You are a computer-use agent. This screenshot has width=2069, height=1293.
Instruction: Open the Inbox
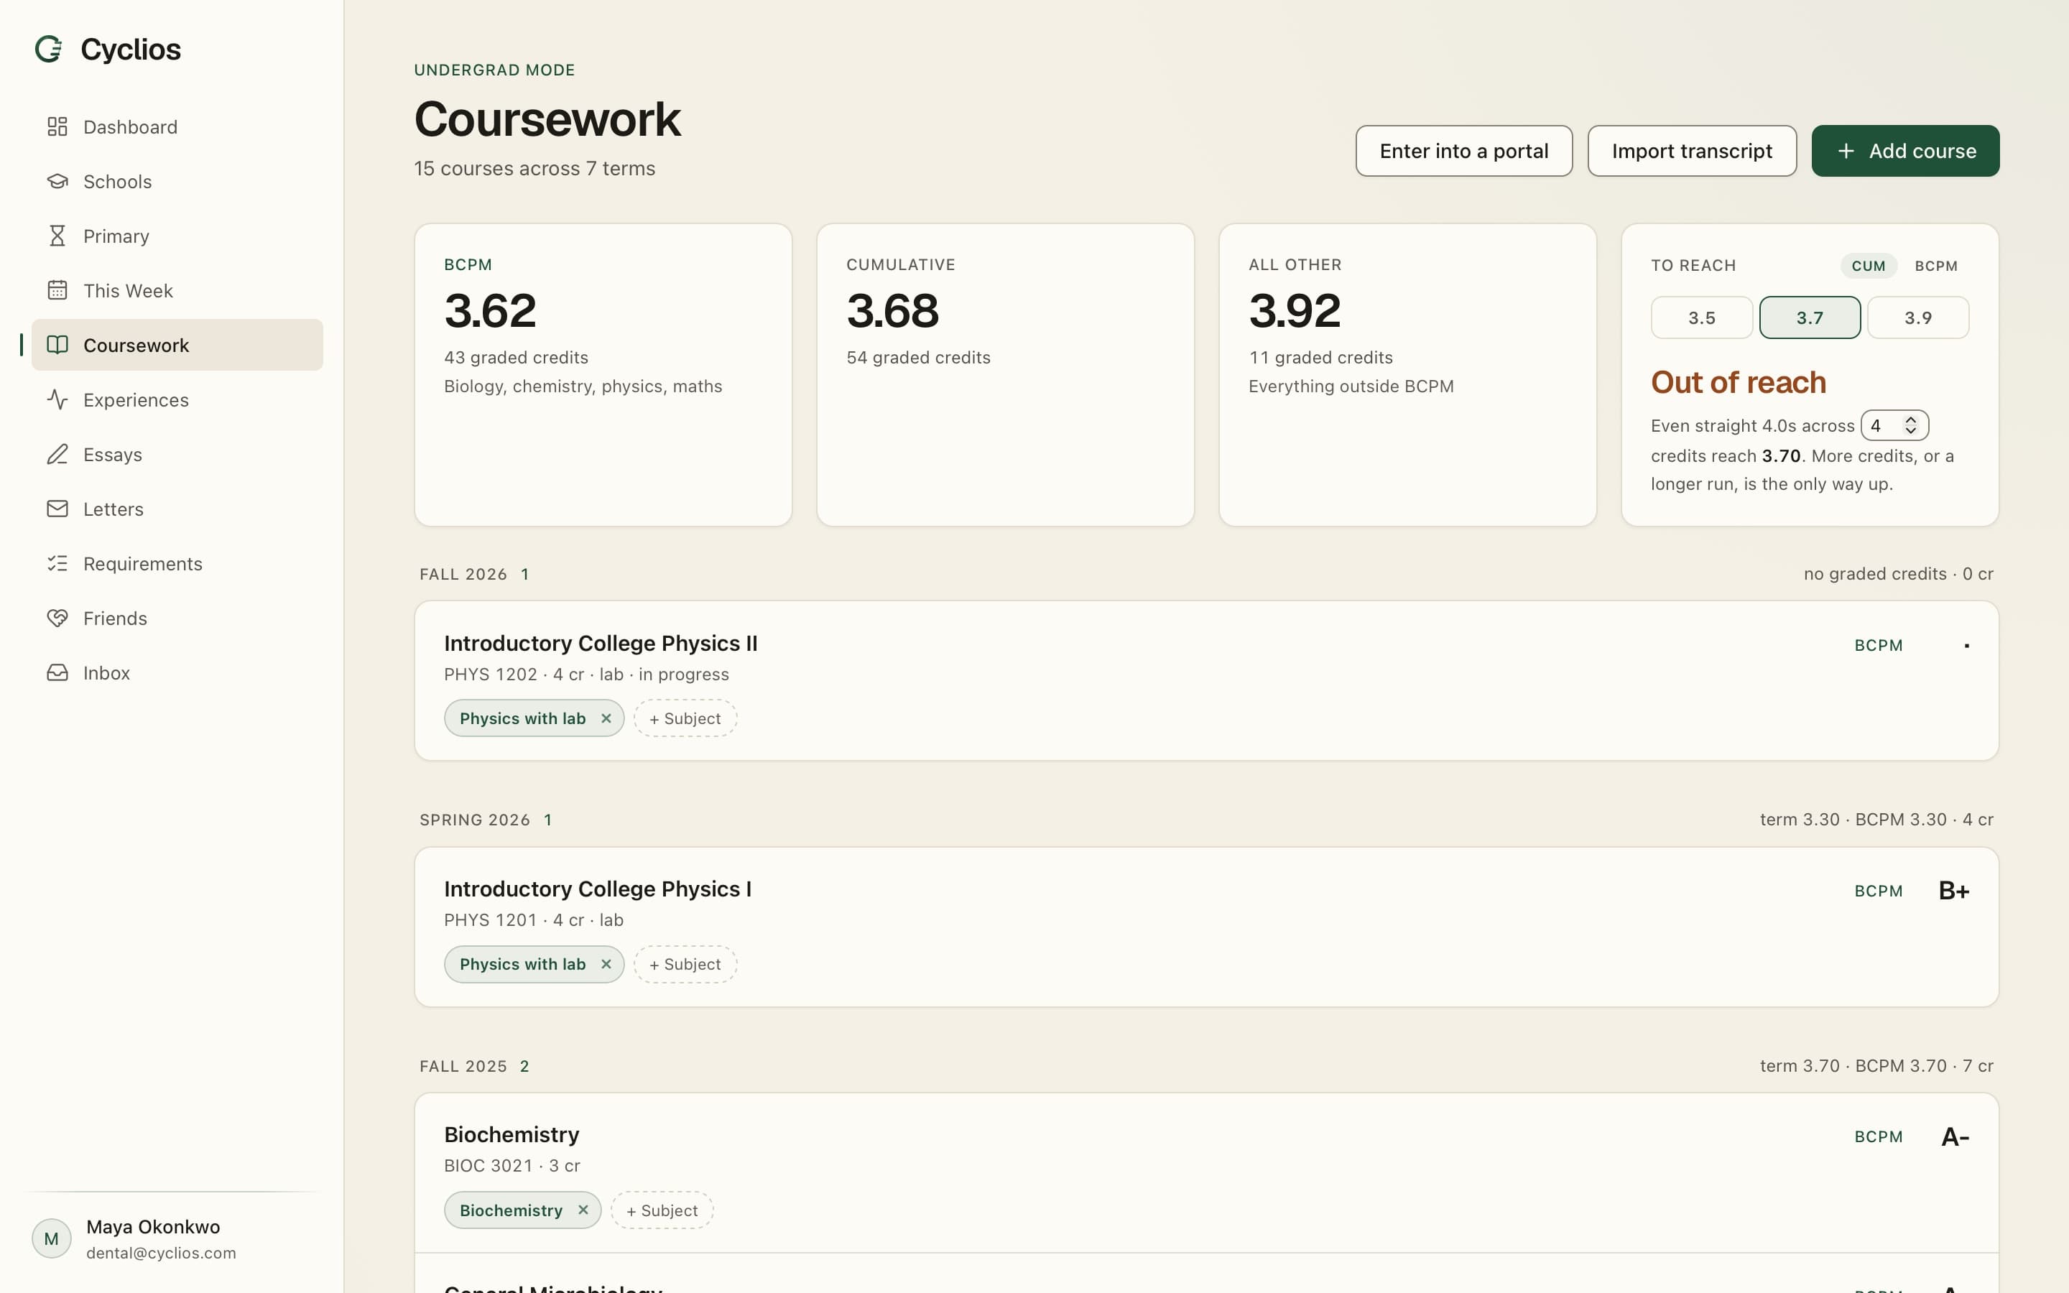click(177, 673)
